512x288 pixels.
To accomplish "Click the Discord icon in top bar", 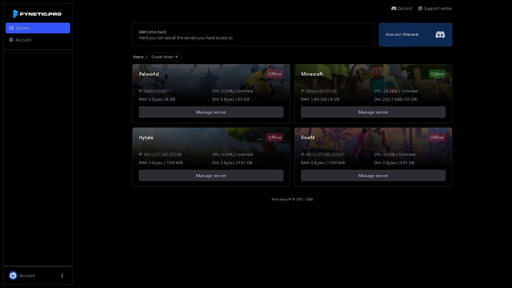I will [394, 8].
